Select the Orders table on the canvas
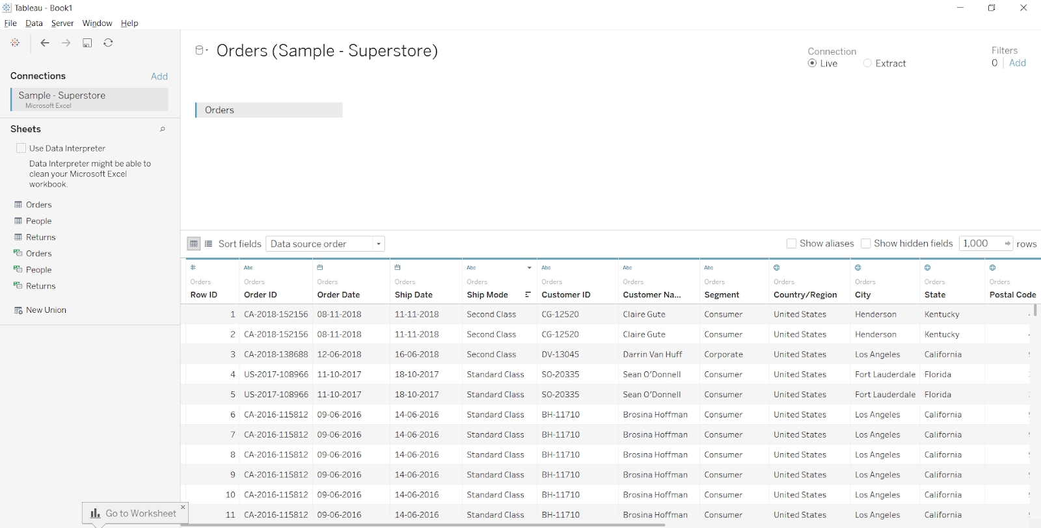 click(269, 110)
